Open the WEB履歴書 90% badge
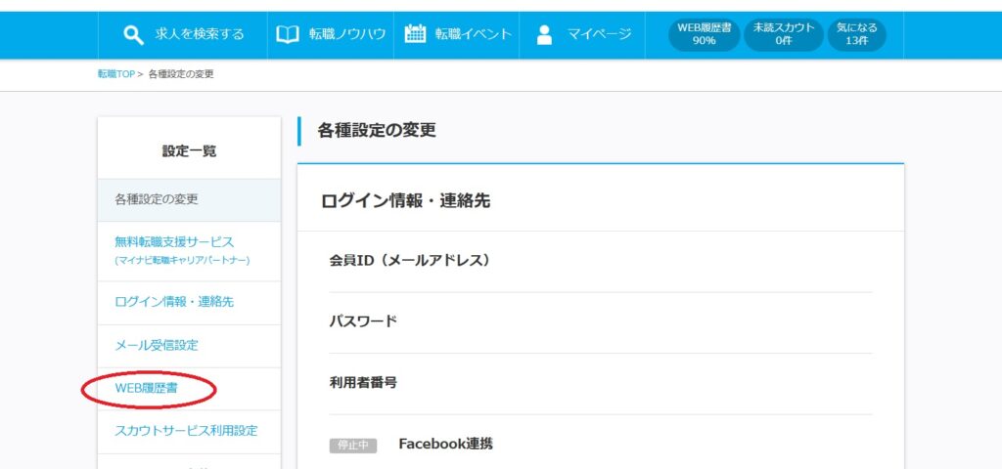Image resolution: width=1002 pixels, height=469 pixels. point(704,34)
